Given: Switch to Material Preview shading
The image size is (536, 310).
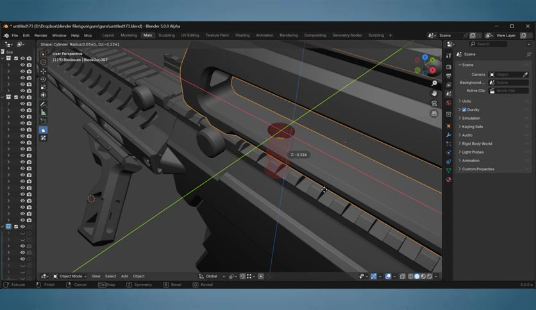Looking at the screenshot, I should (423, 276).
